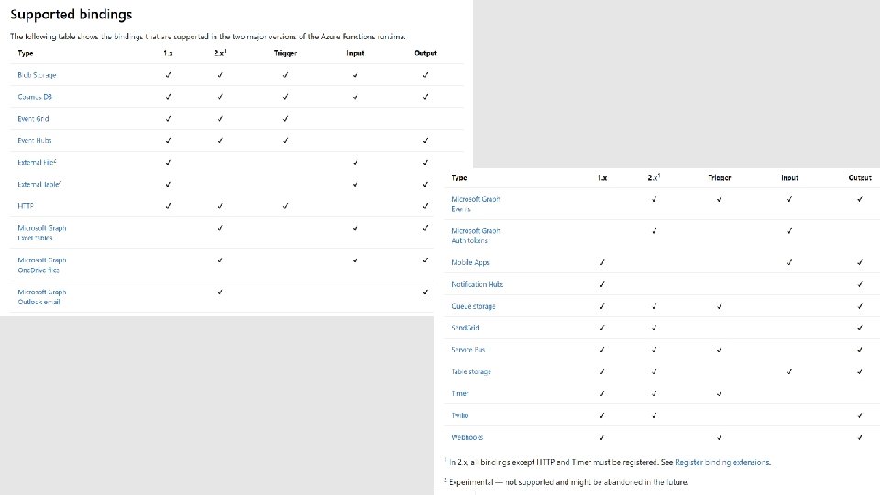Open the Register binding extensions link
The height and width of the screenshot is (495, 880).
click(723, 462)
